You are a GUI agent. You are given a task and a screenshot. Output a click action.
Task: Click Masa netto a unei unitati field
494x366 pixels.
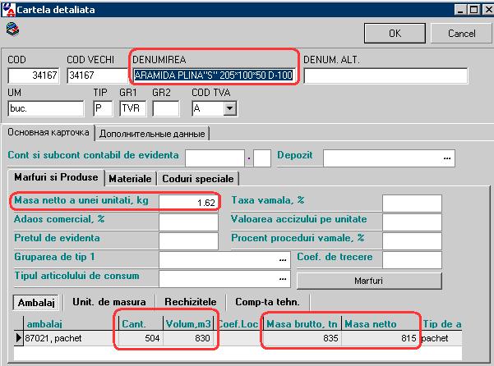click(x=188, y=203)
